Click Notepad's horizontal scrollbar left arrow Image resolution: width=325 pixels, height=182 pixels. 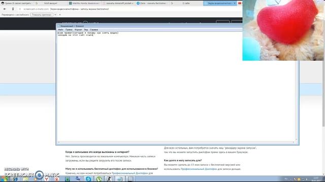coord(59,142)
